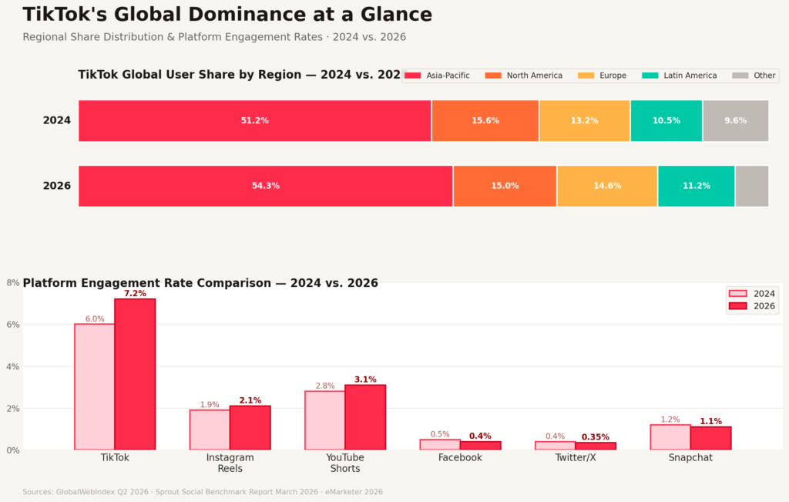Select the 2026 Latin America 11.2% segment

click(x=697, y=187)
